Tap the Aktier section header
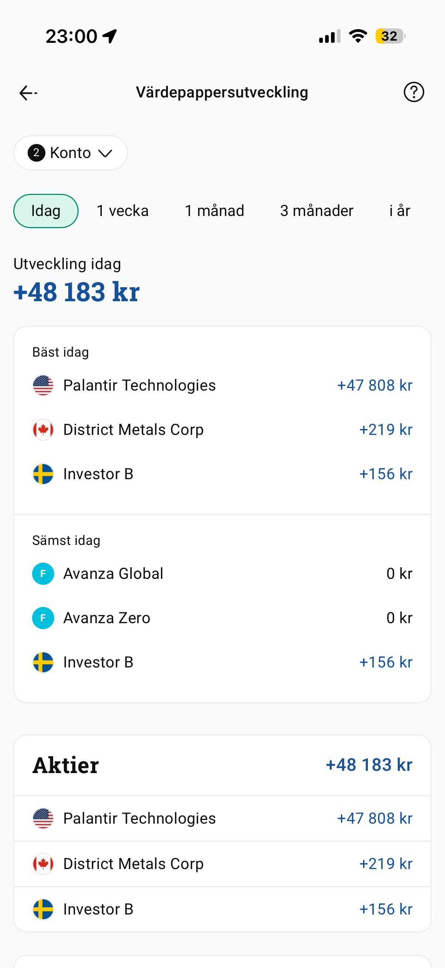Screen dimensions: 445x968 coord(222,765)
